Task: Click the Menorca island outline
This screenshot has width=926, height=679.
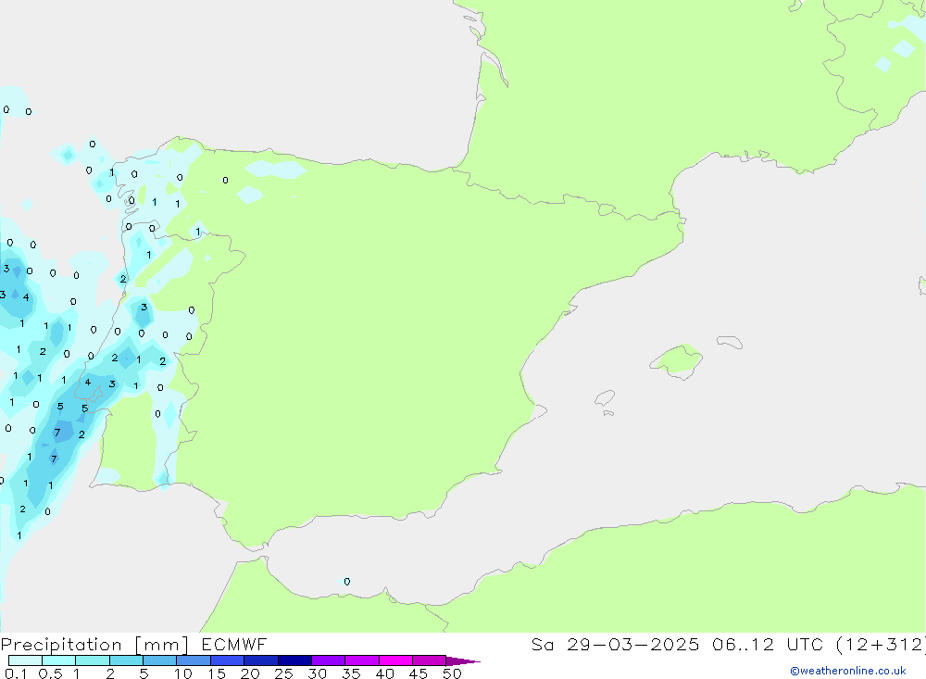Action: tap(730, 342)
